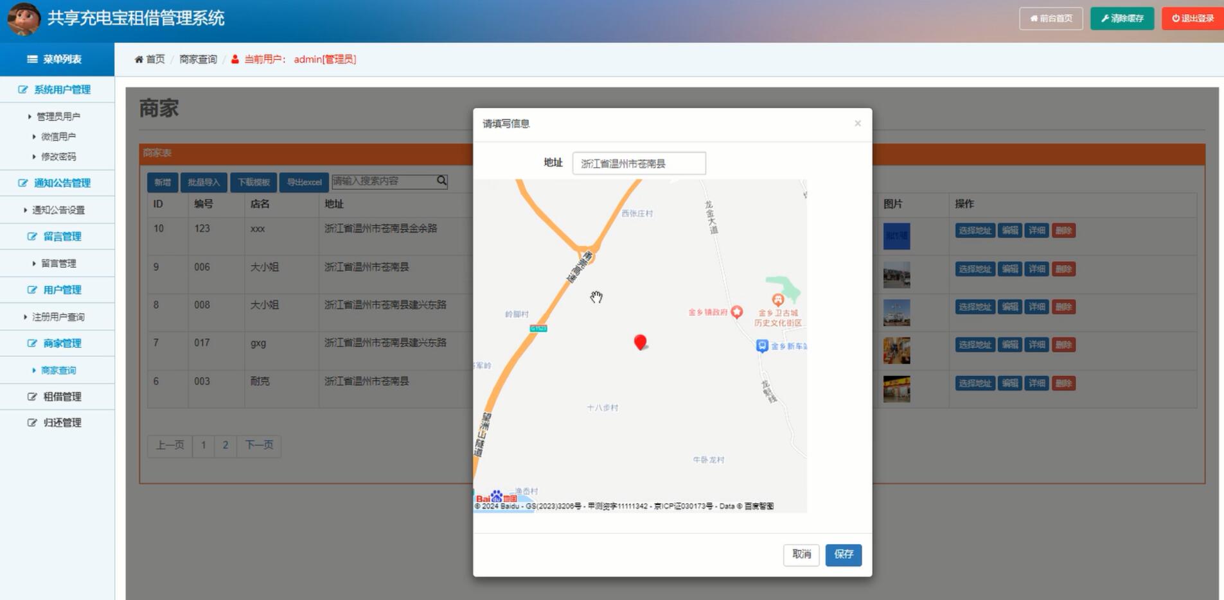Click the search magnifier icon
Image resolution: width=1224 pixels, height=600 pixels.
click(x=440, y=182)
